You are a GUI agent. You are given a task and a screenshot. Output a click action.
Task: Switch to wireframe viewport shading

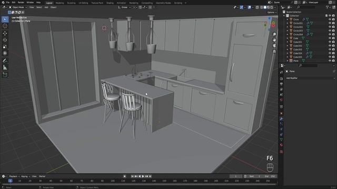click(261, 7)
